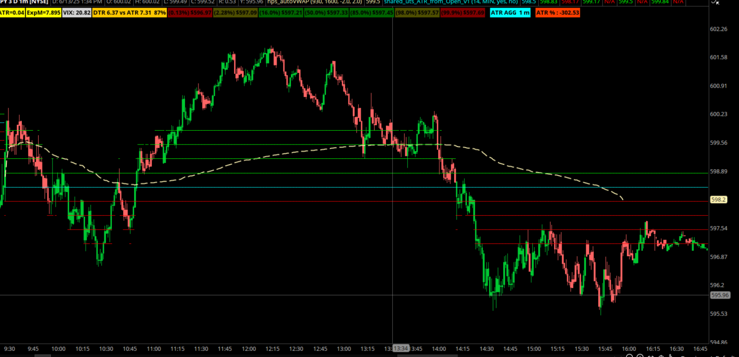Click the ExpM=7.895 yellow label
739x357 pixels.
(x=44, y=13)
